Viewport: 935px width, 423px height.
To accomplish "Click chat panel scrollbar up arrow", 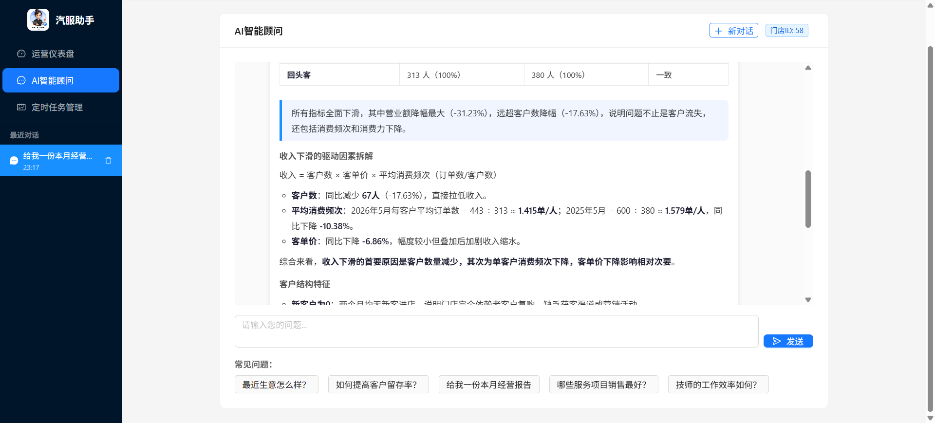I will click(x=808, y=68).
